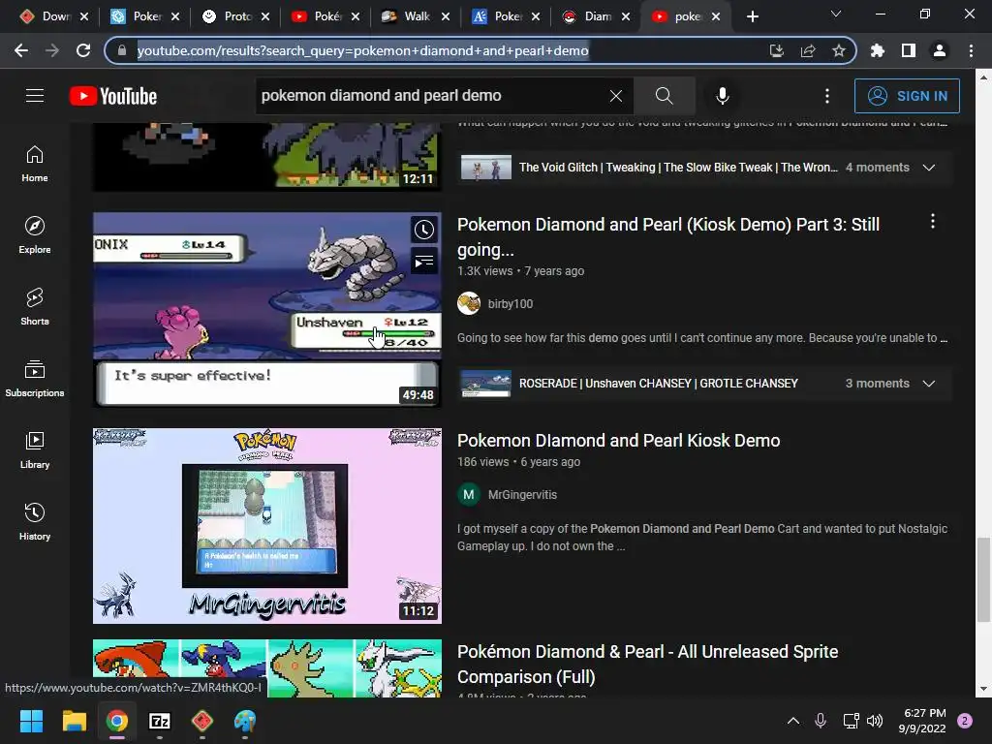Viewport: 992px width, 744px height.
Task: Add Onix battle video to queue
Action: pos(424,261)
